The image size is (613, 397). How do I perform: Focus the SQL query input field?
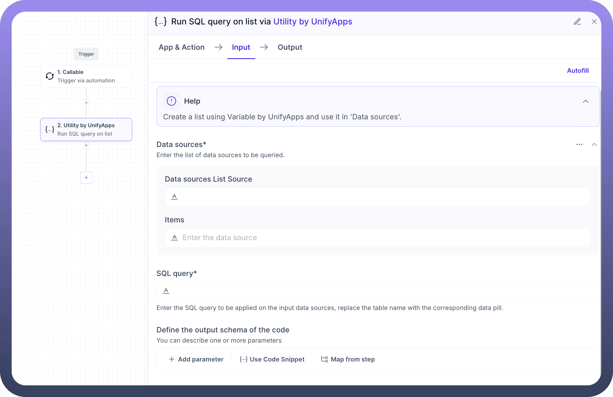pos(378,291)
